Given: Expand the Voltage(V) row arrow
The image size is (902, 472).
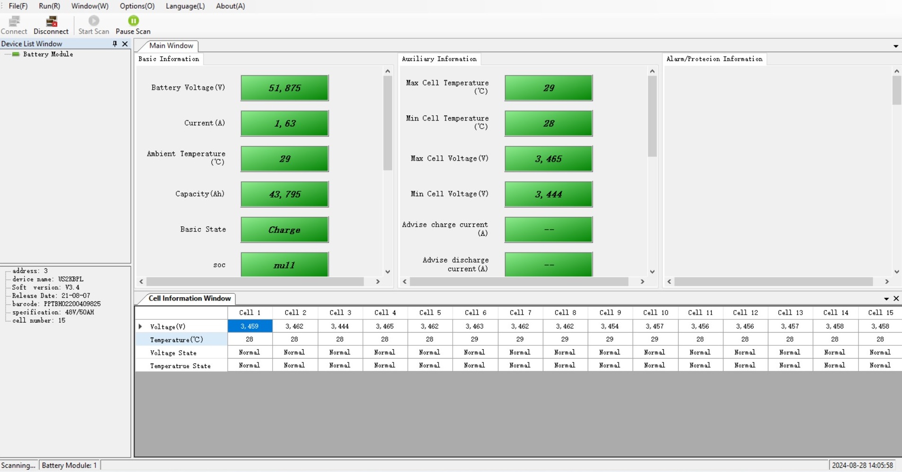Looking at the screenshot, I should click(140, 326).
